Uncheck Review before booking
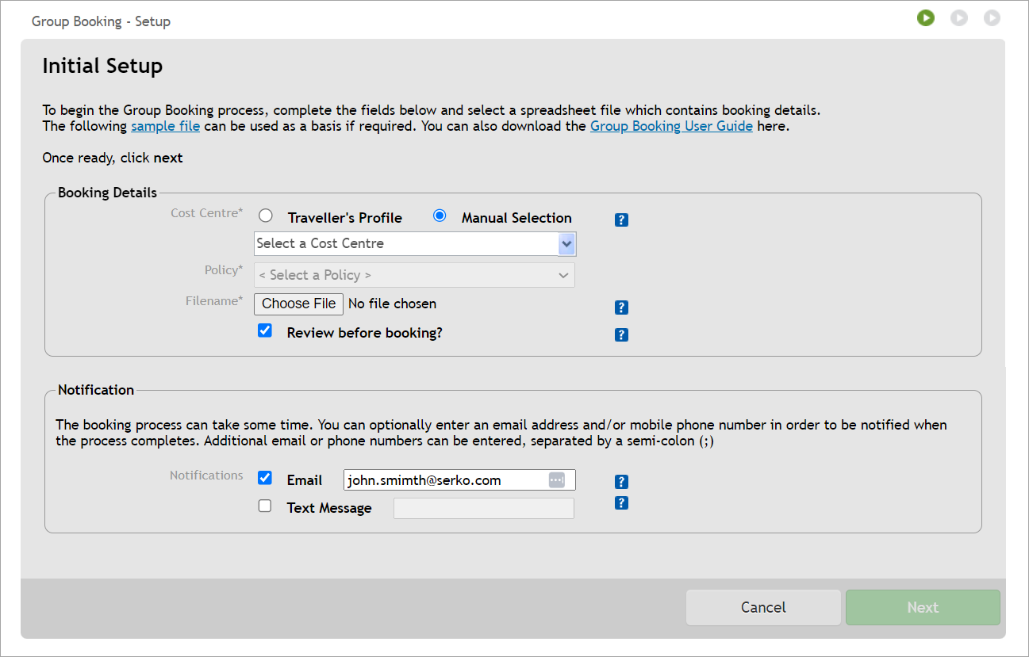This screenshot has width=1029, height=657. coord(264,330)
